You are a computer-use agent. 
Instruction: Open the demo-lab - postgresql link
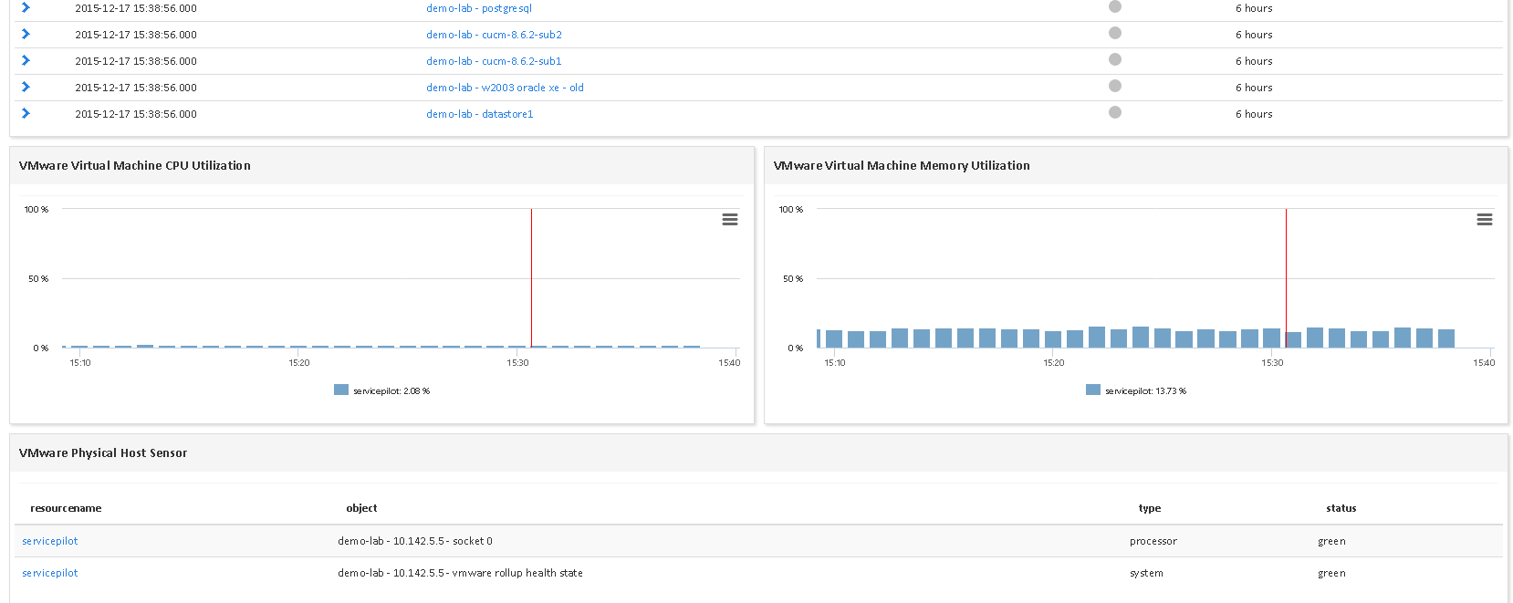[x=479, y=8]
